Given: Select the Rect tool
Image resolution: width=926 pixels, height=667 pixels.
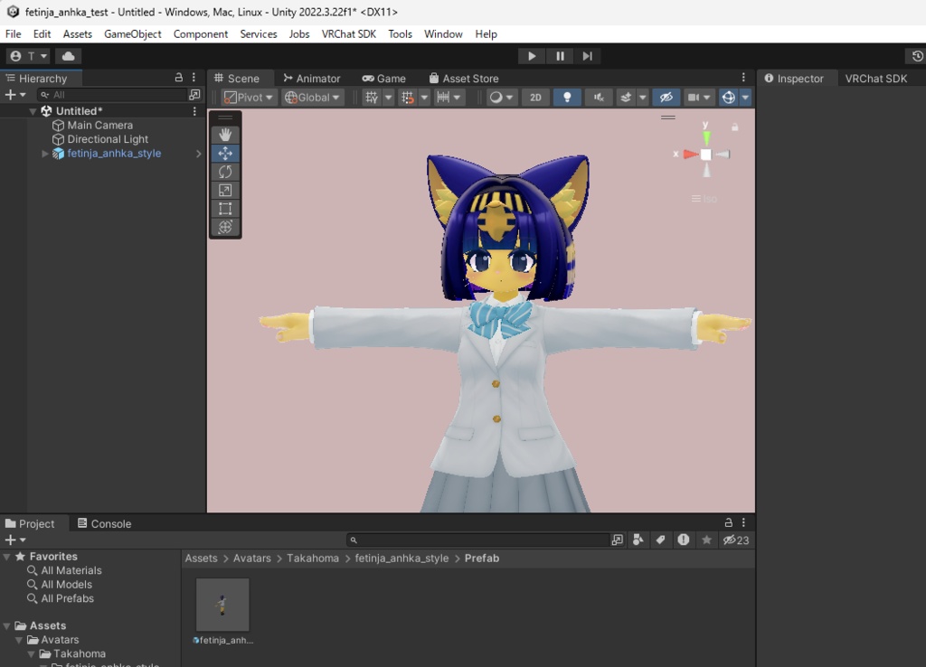Looking at the screenshot, I should 225,209.
